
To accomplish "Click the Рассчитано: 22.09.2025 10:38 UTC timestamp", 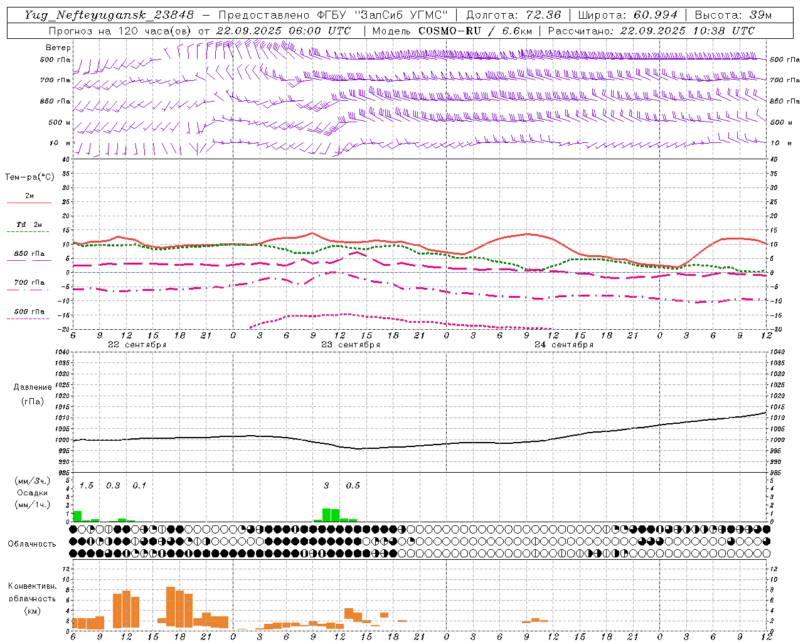I will pyautogui.click(x=651, y=31).
